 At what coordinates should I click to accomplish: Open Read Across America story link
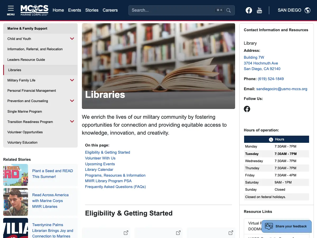click(50, 201)
